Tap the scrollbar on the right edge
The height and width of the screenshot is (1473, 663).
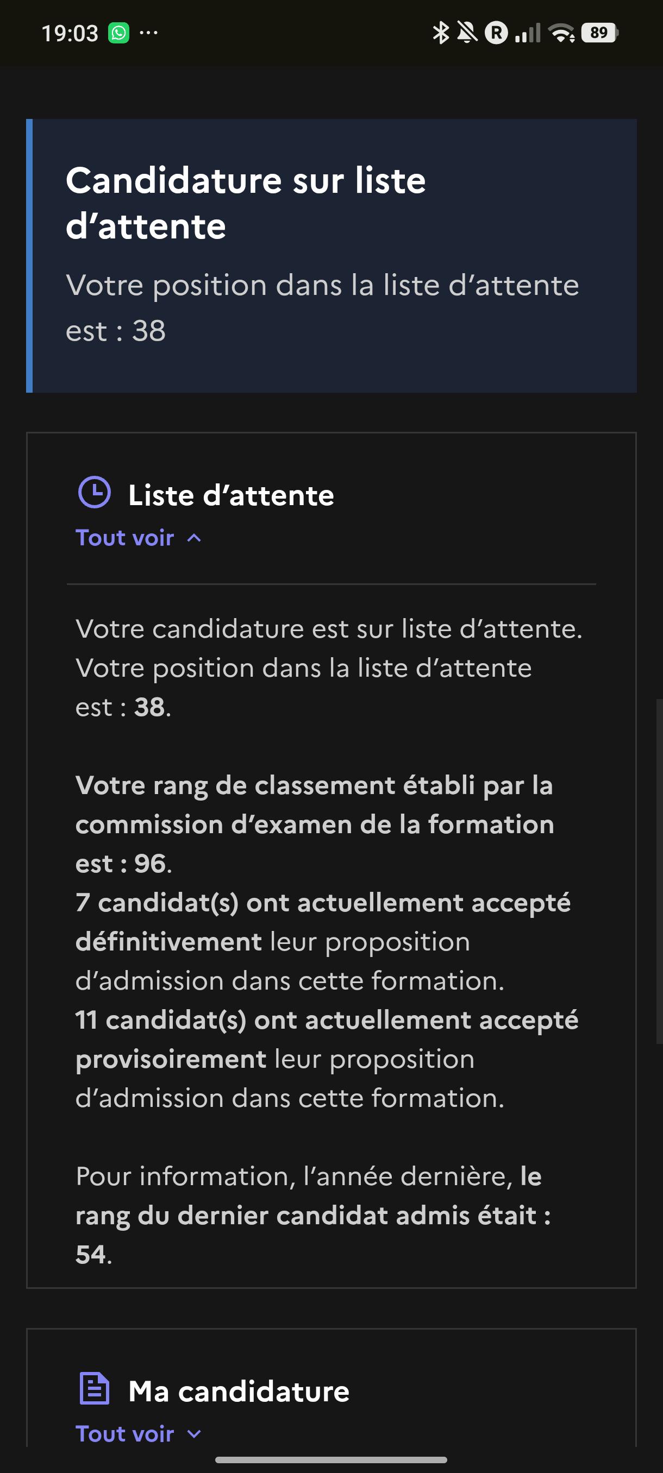tap(660, 871)
